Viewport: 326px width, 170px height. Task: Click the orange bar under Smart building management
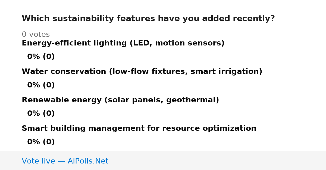click(x=22, y=142)
